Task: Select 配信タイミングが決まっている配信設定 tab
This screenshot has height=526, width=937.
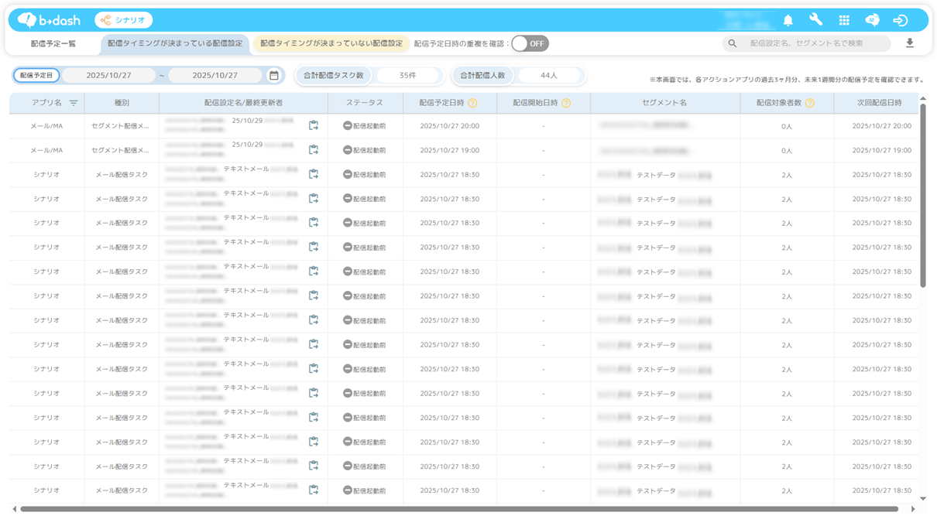Action: point(175,43)
